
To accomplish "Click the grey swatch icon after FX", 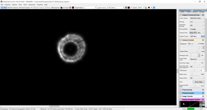I will click(126, 8).
